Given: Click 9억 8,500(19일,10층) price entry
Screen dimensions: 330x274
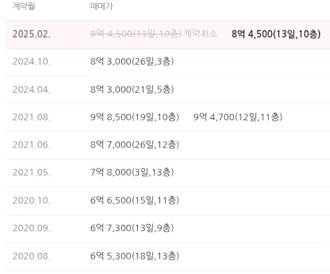Looking at the screenshot, I should coord(135,118).
